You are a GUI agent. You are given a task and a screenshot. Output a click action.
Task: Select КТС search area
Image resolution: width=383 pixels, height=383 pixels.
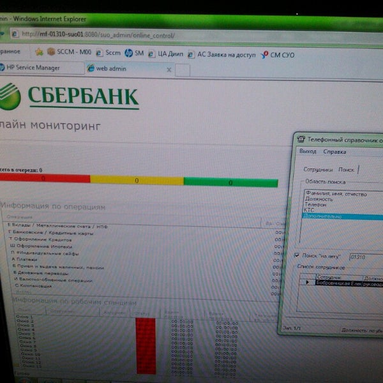309,210
